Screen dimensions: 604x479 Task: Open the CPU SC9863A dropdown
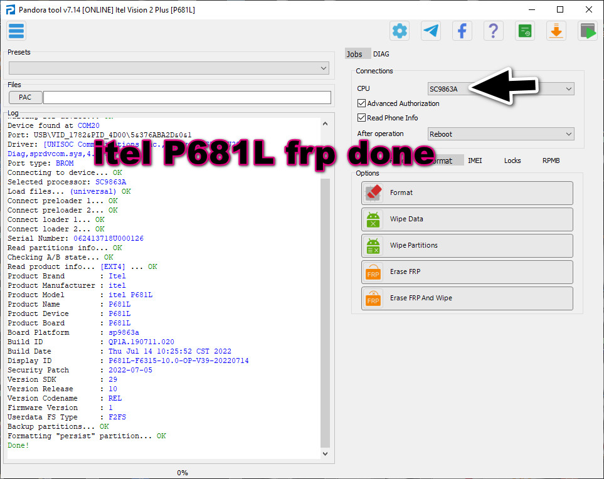501,89
